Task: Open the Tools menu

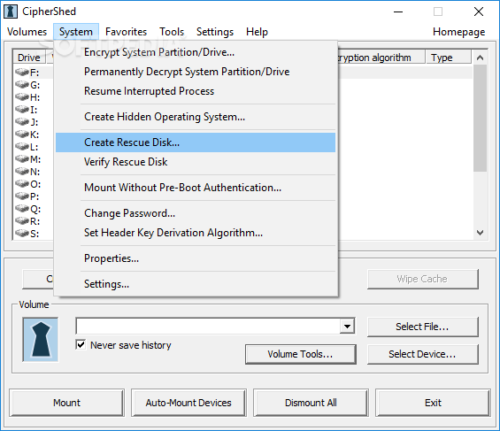Action: coord(172,32)
